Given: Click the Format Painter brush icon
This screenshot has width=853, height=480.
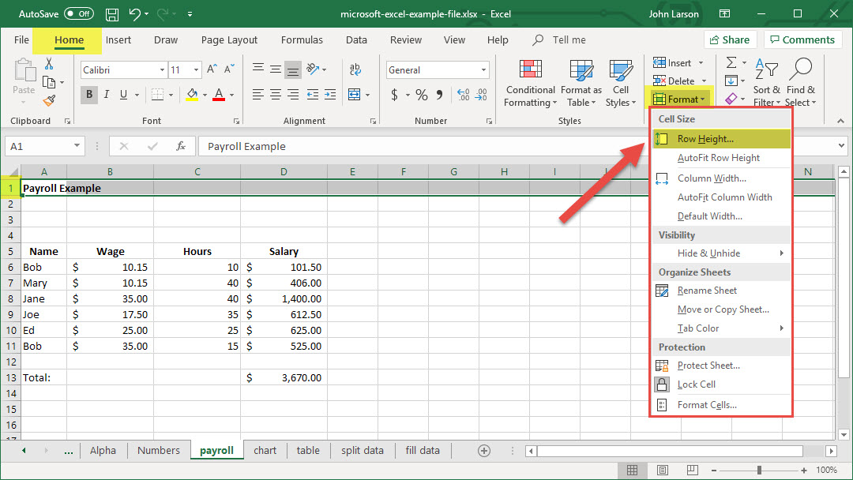Looking at the screenshot, I should point(50,100).
